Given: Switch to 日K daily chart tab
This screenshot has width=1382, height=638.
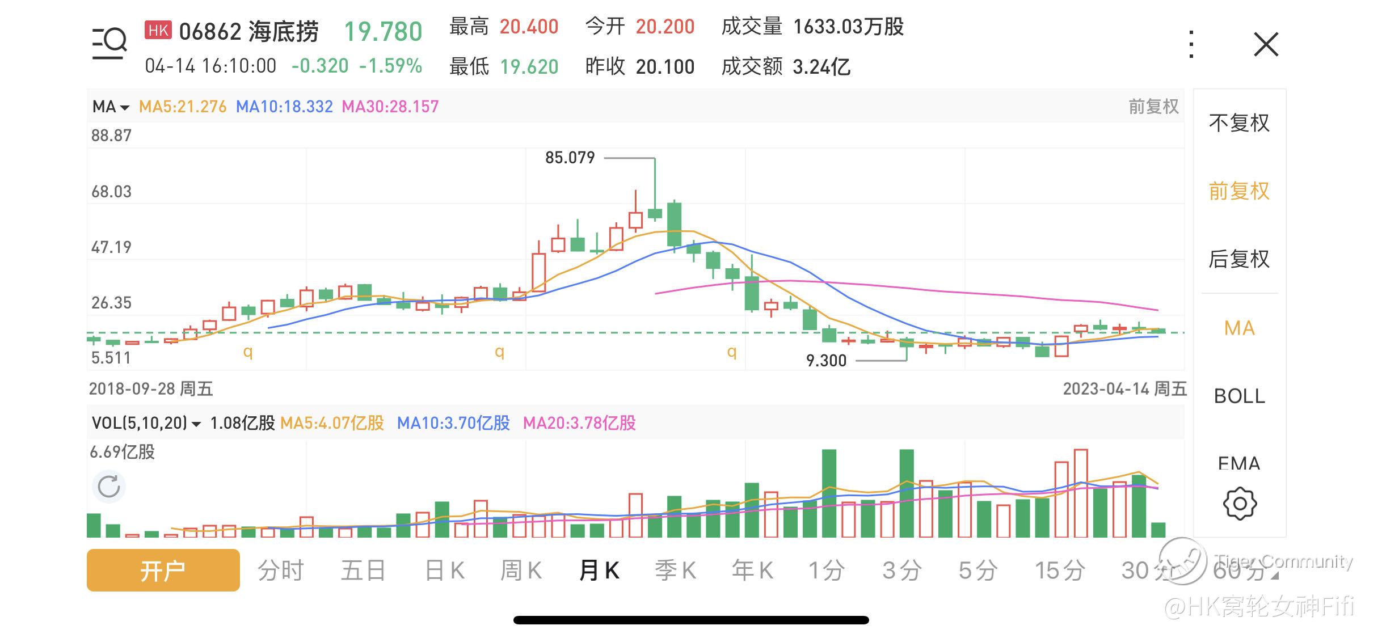Looking at the screenshot, I should click(445, 571).
